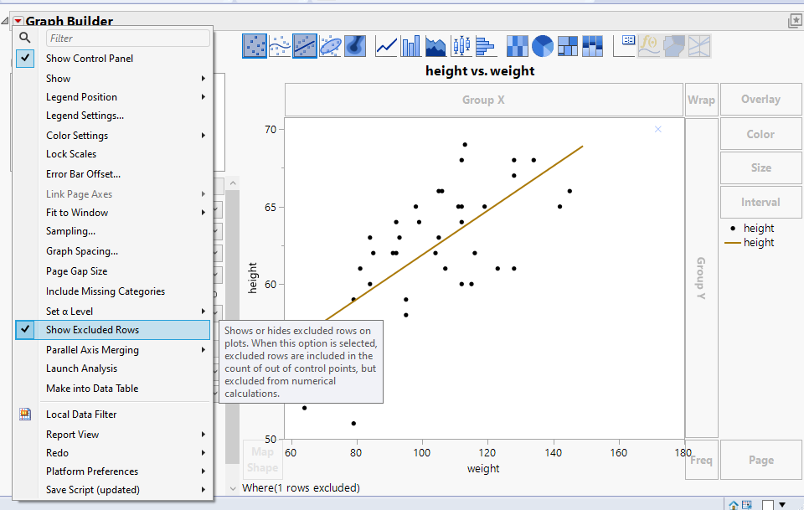Select the Heatmap element icon

click(x=517, y=46)
